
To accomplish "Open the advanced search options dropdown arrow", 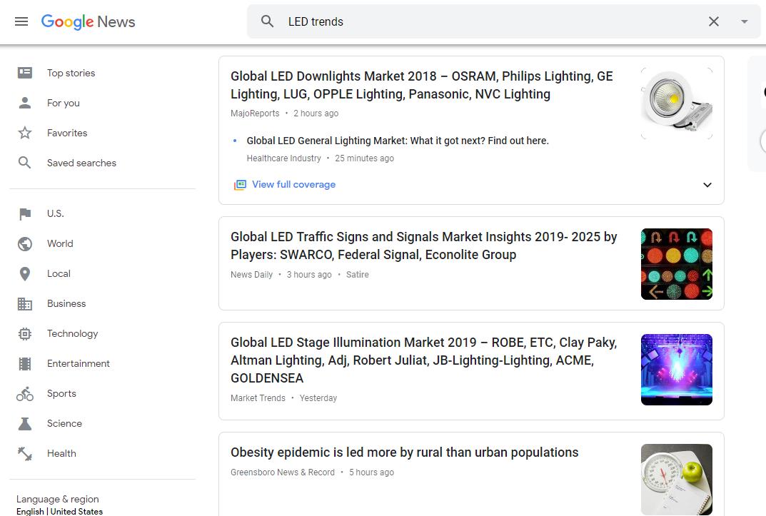I will click(x=744, y=21).
